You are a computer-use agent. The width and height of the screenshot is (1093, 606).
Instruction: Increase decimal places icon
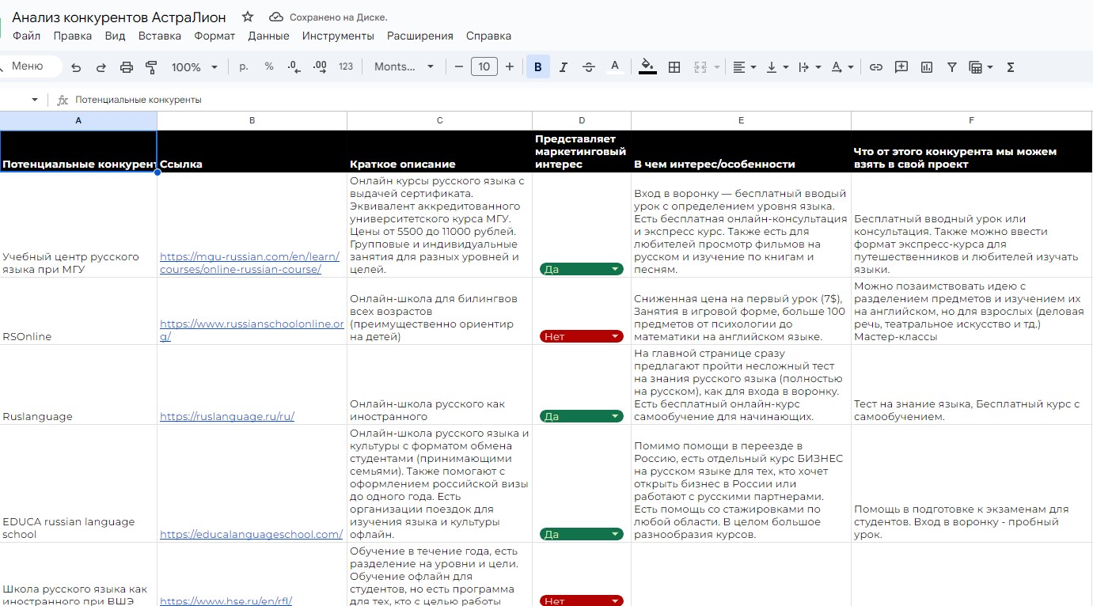[x=320, y=67]
